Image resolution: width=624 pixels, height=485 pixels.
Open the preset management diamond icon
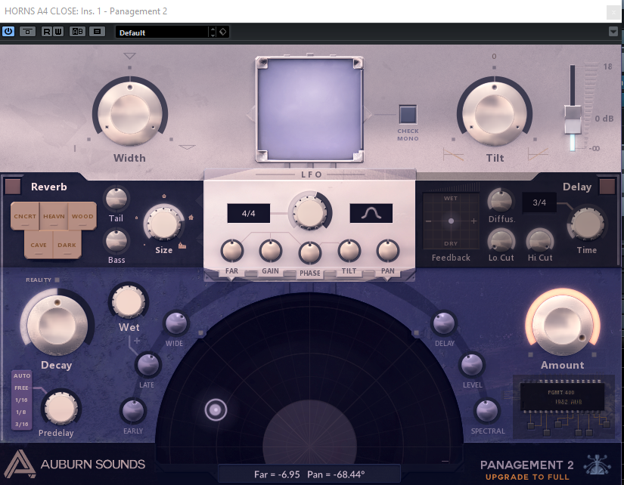pyautogui.click(x=223, y=32)
